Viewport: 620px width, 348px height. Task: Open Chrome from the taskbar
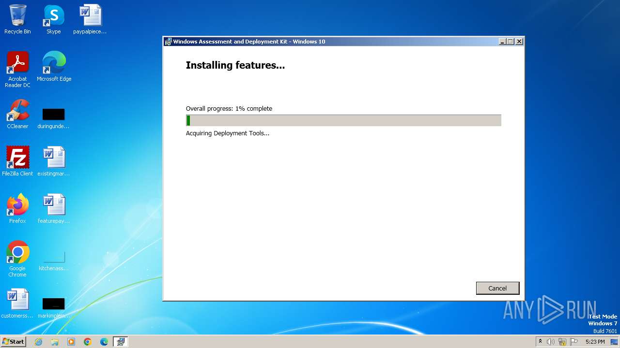pyautogui.click(x=88, y=342)
